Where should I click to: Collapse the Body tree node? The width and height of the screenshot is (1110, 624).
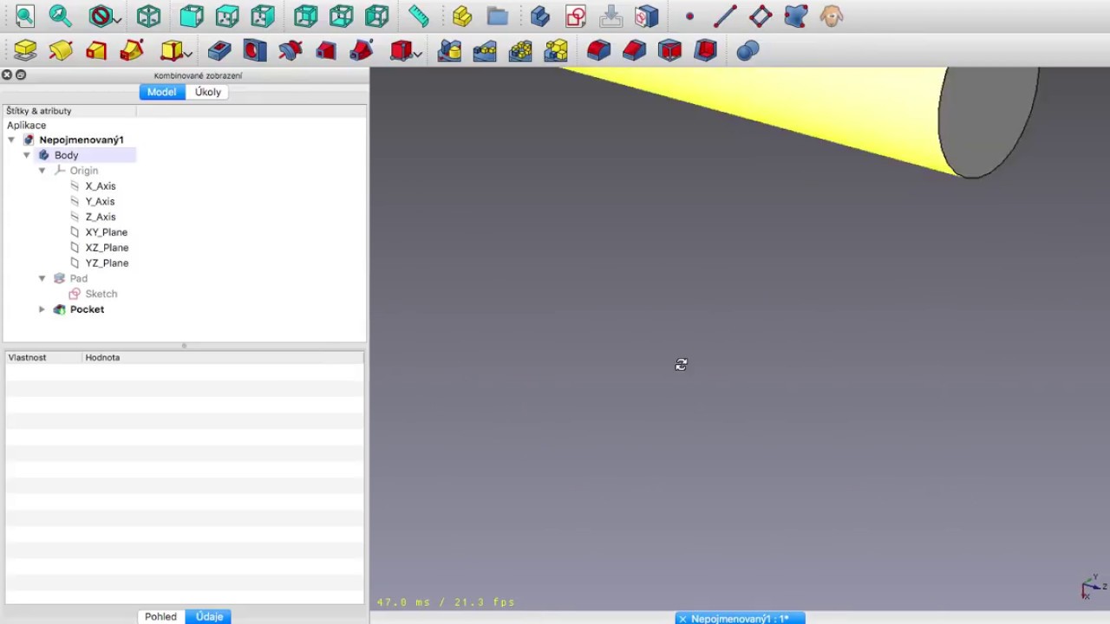pyautogui.click(x=27, y=155)
